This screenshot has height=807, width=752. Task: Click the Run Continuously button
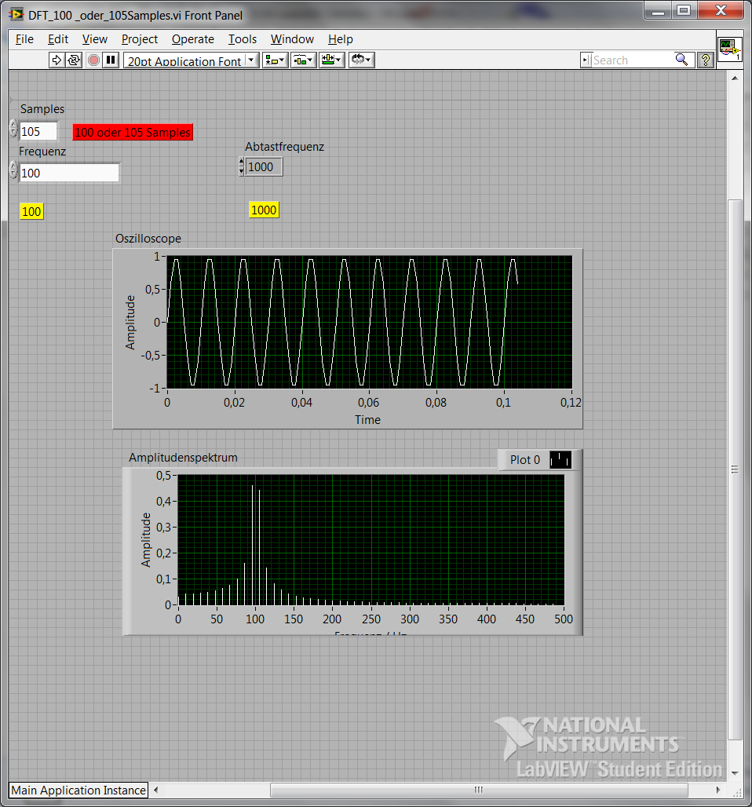[x=74, y=60]
